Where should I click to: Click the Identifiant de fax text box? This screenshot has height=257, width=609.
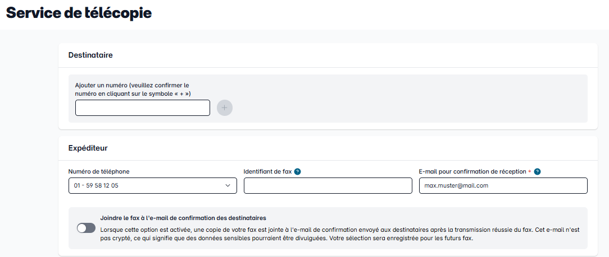[x=328, y=186]
